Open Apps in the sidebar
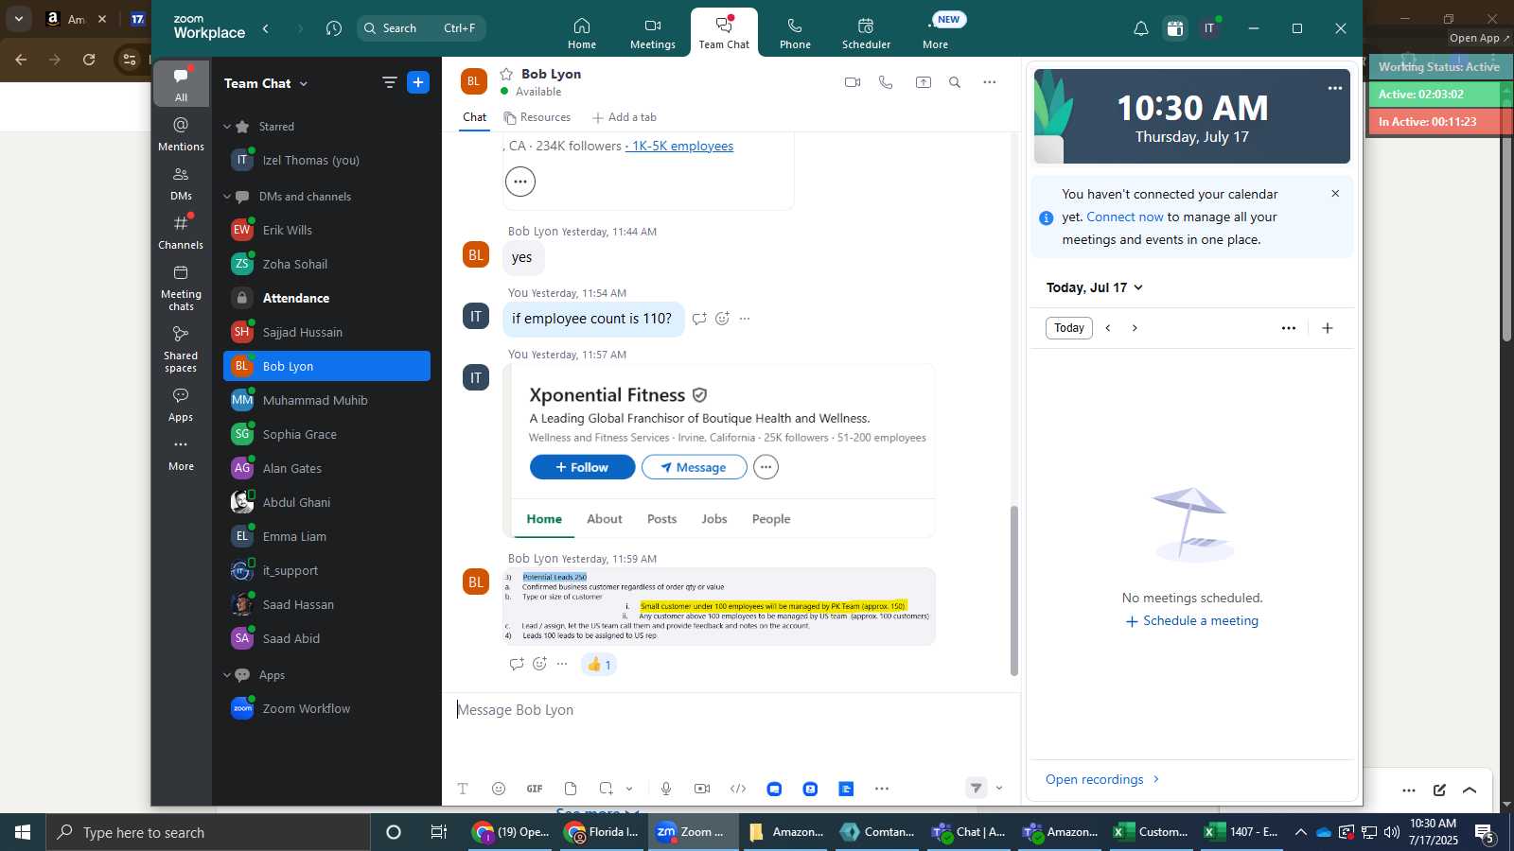The image size is (1514, 851). 181,405
